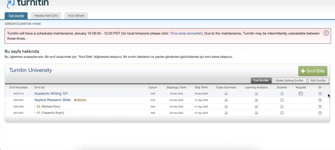The height and width of the screenshot is (150, 335).
Task: Click the HOME breadcrumb link
Action: coord(37,24)
